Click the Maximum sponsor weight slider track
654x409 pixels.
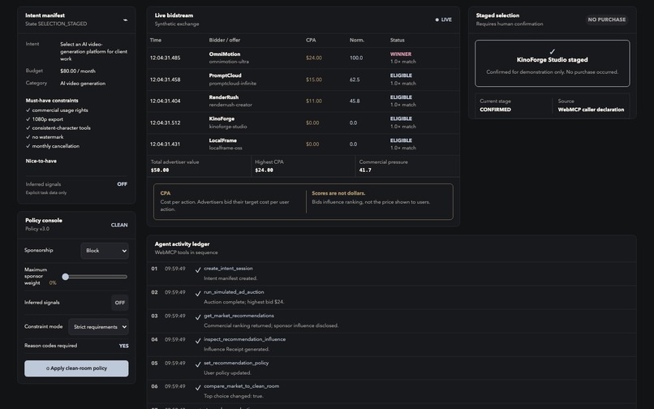[x=96, y=277]
